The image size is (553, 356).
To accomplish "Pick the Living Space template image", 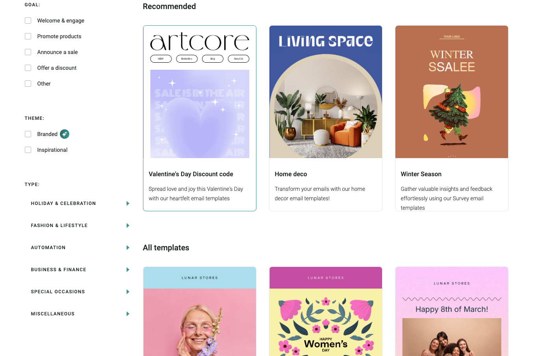I will click(x=326, y=92).
